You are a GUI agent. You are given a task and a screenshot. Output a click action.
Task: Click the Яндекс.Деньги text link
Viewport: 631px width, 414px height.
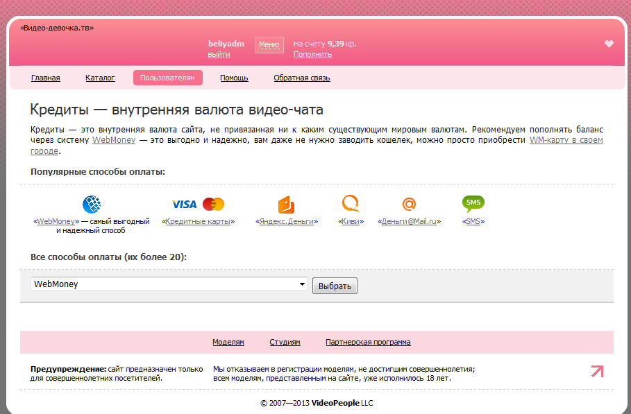(x=287, y=221)
